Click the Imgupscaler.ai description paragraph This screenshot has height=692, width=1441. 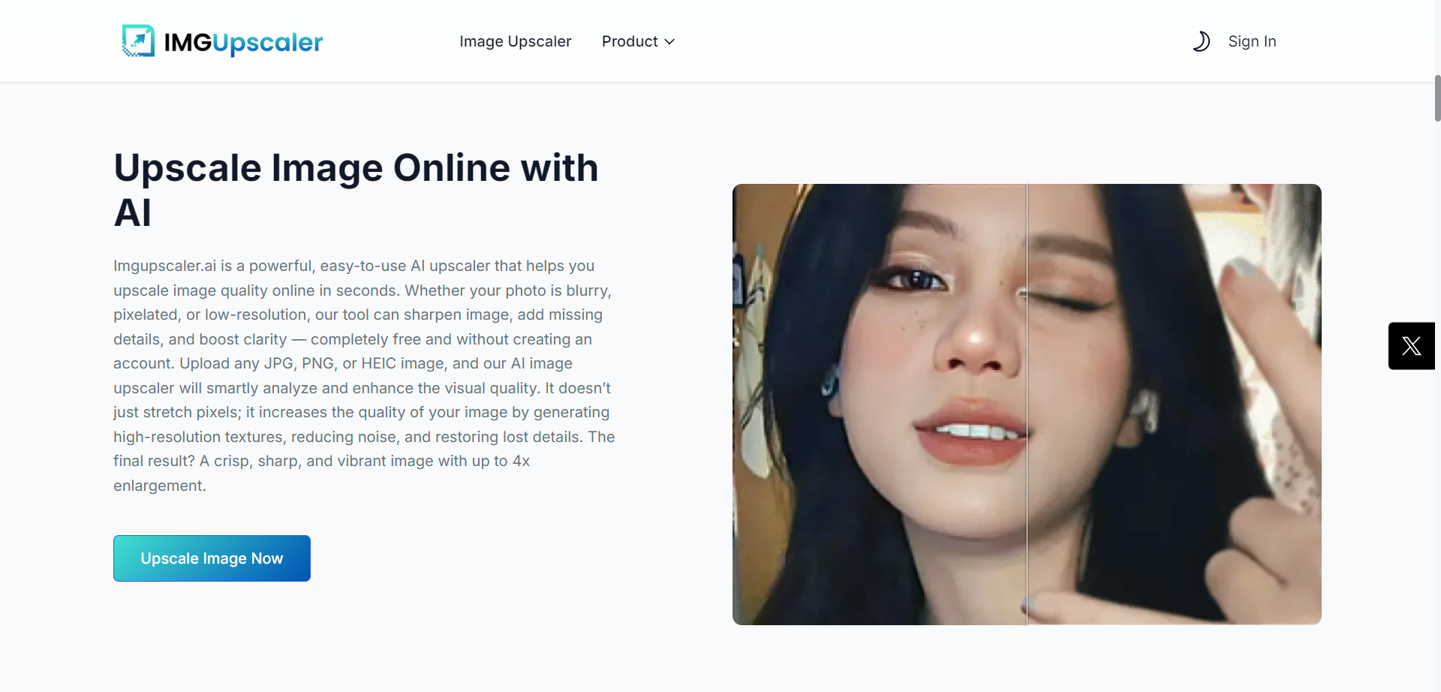coord(364,375)
